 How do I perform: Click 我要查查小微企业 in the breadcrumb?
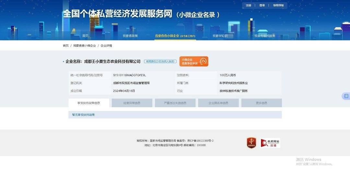pos(85,46)
